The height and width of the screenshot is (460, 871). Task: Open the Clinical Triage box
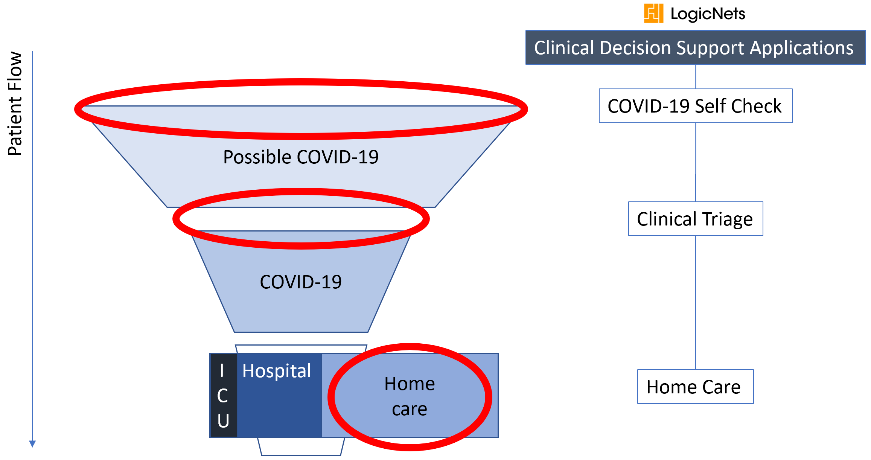click(696, 219)
